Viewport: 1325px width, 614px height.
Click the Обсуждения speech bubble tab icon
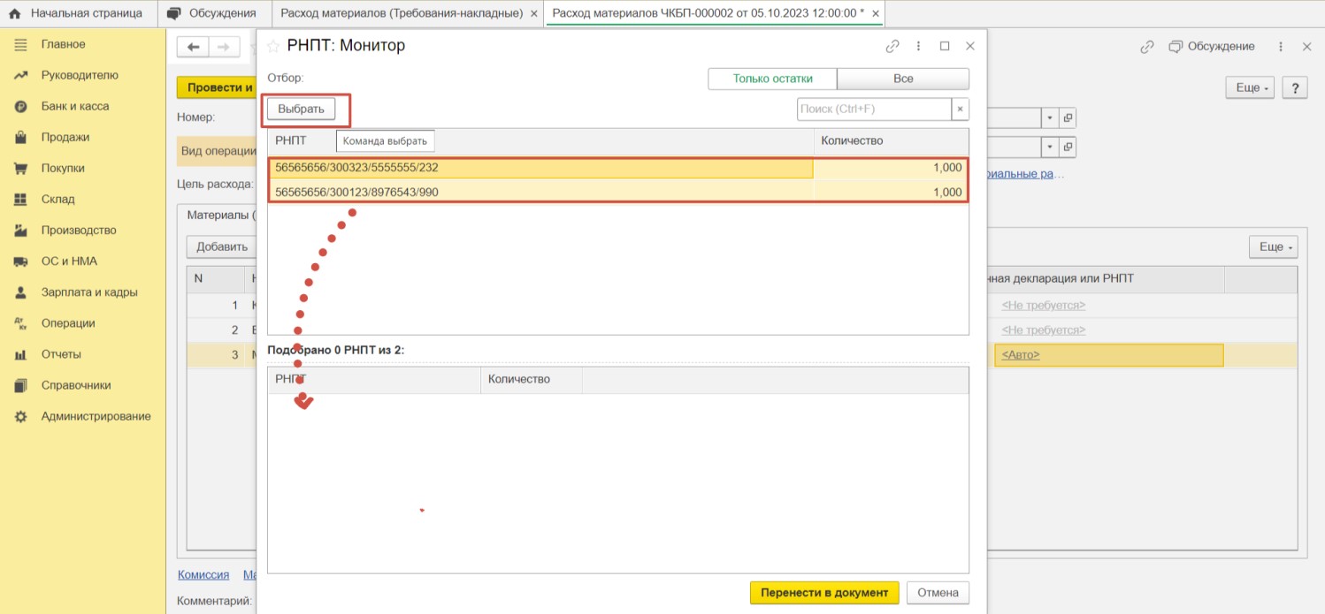click(173, 13)
